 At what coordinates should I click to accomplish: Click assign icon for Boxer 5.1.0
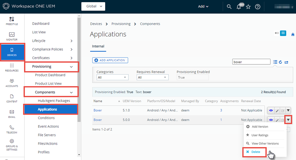click(283, 111)
